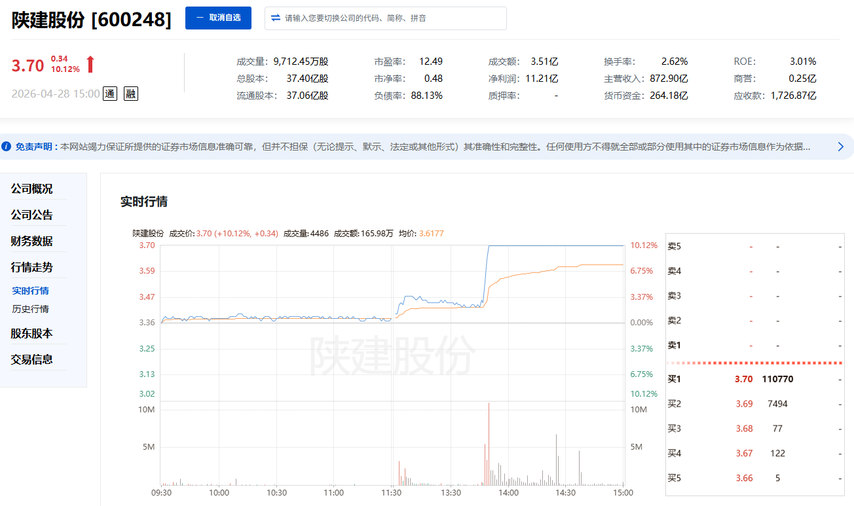Click the 10.12% top label on chart right axis
The width and height of the screenshot is (854, 506).
tap(643, 245)
